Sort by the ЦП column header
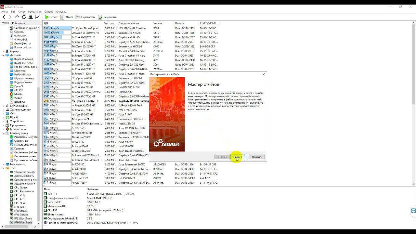The image size is (416, 234). pyautogui.click(x=73, y=23)
